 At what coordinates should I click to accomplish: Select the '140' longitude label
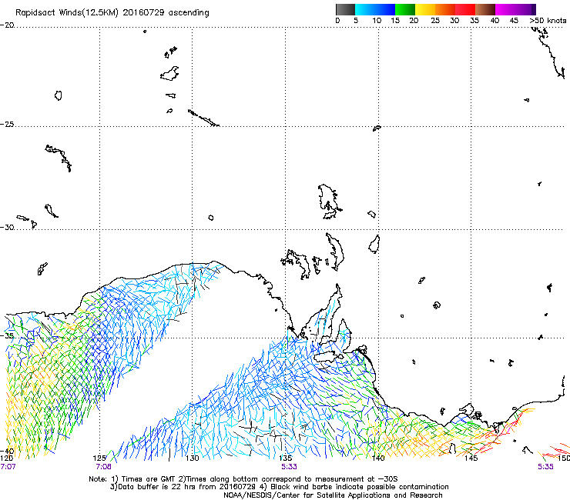378,458
